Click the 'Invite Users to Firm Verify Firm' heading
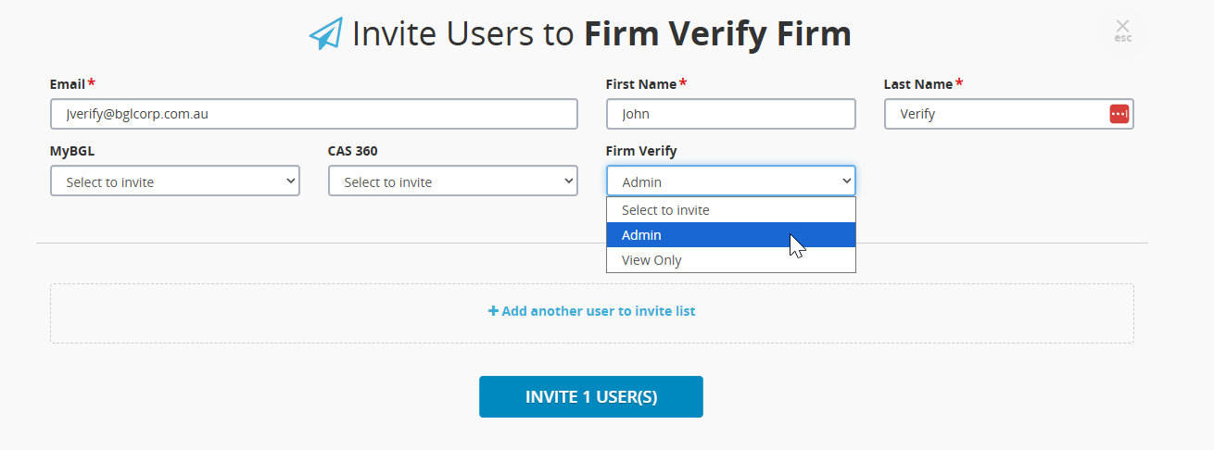 point(601,34)
